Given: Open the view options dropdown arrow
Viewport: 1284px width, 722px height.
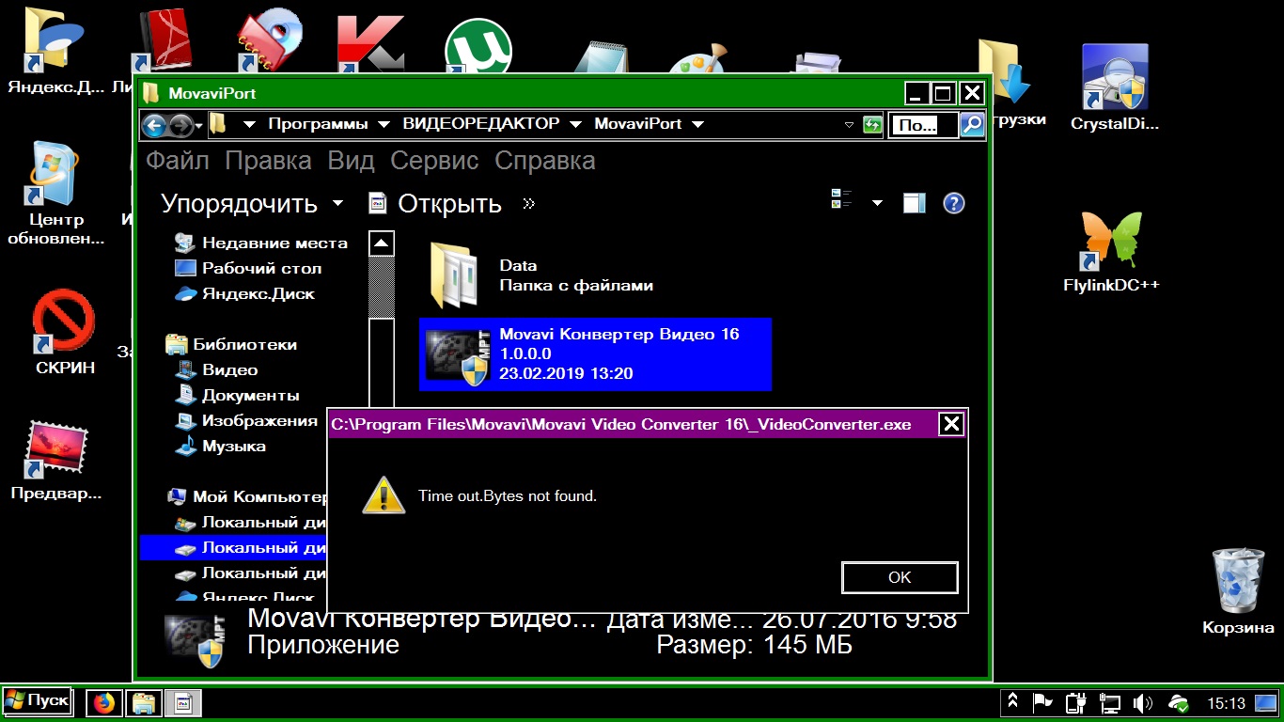Looking at the screenshot, I should [x=877, y=203].
